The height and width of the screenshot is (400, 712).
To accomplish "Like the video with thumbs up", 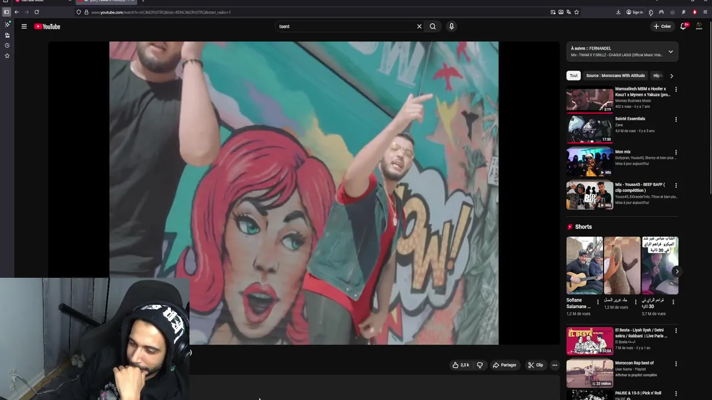I will click(x=461, y=365).
